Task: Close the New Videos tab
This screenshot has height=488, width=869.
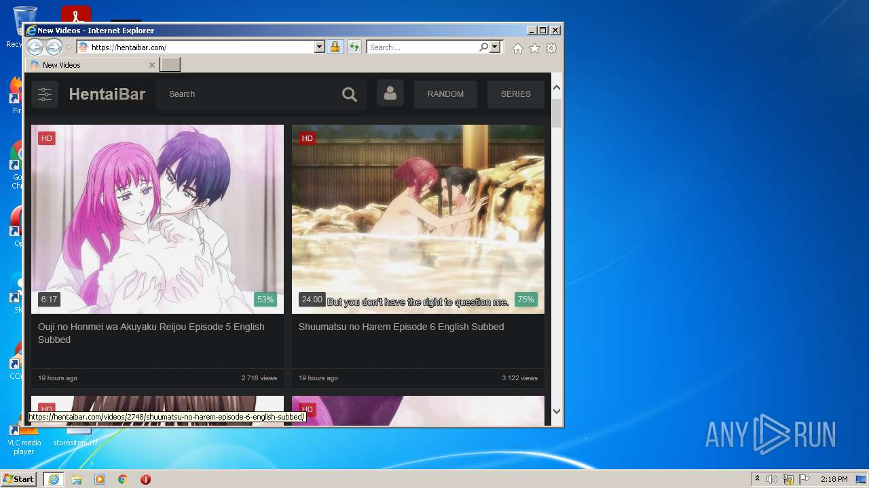Action: point(151,65)
